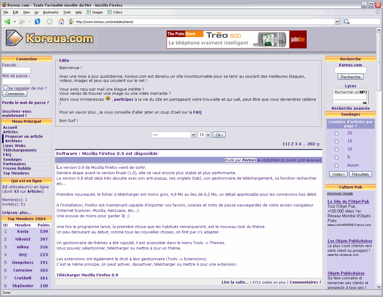View poll results with Résultats button
Viewport: 383px width, 297px height.
point(360,174)
